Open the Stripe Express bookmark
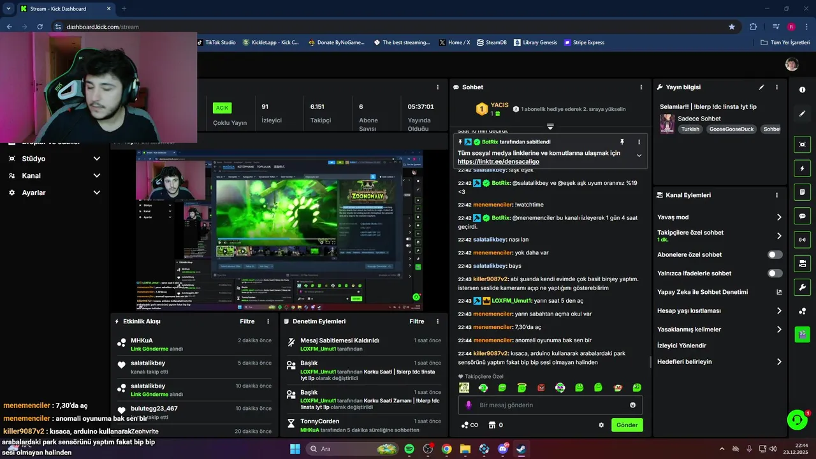 (584, 43)
